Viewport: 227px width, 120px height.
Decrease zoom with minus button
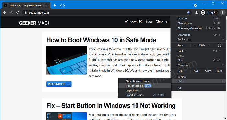pos(194,45)
